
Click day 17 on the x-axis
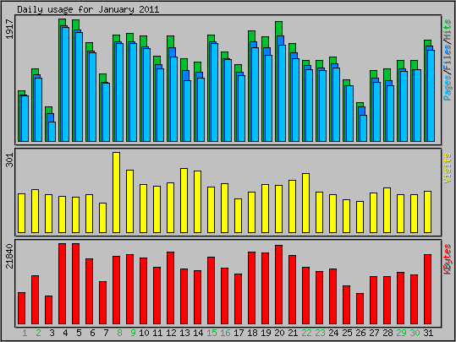point(239,333)
